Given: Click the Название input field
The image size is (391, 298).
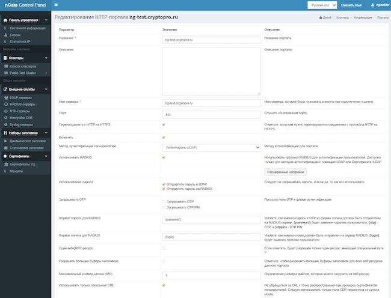Looking at the screenshot, I should point(211,40).
